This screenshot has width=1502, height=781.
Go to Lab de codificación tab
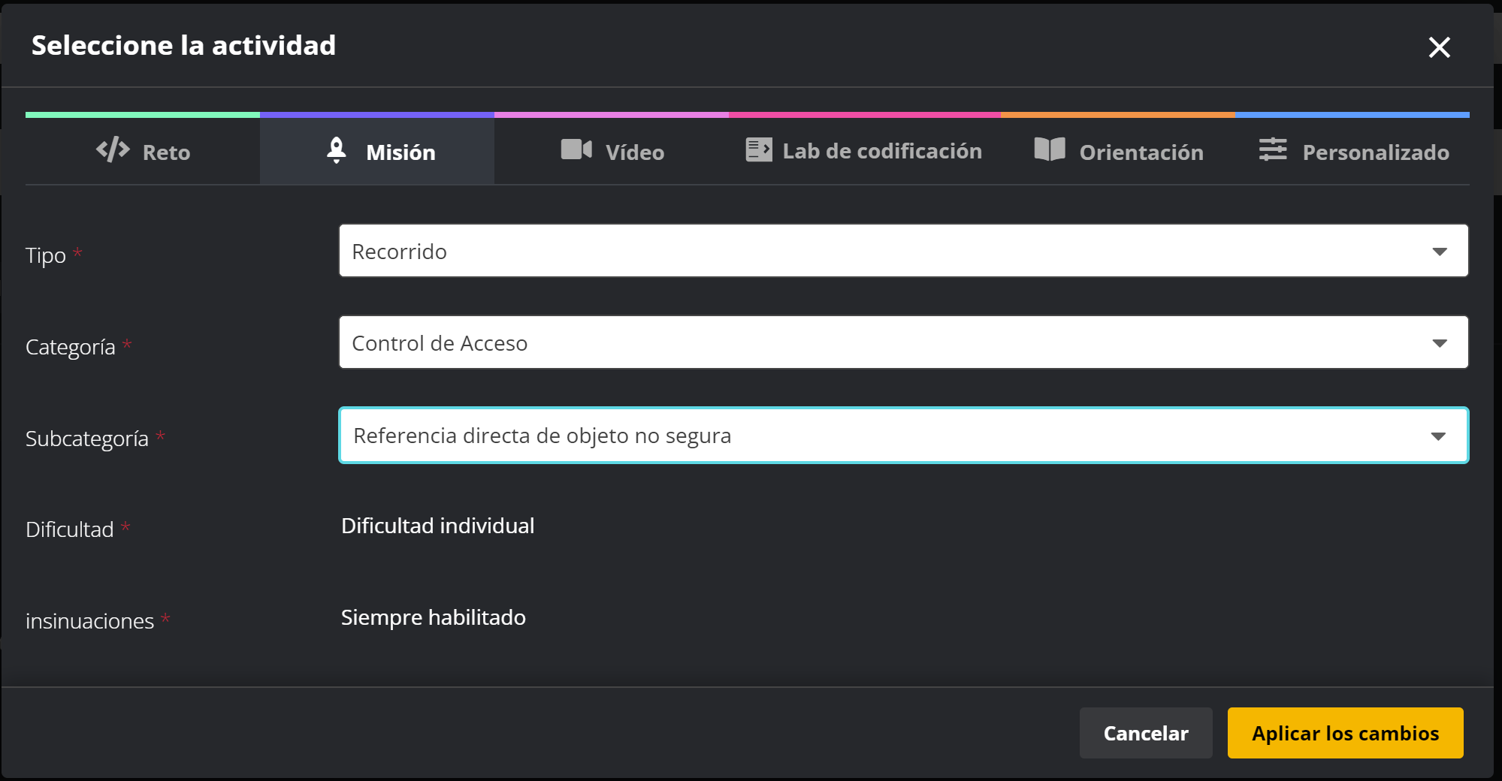coord(864,152)
